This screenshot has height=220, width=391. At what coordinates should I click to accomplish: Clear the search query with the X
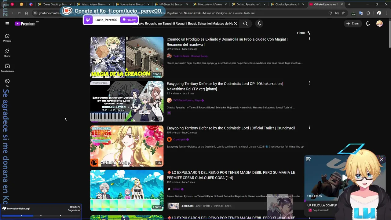[236, 24]
